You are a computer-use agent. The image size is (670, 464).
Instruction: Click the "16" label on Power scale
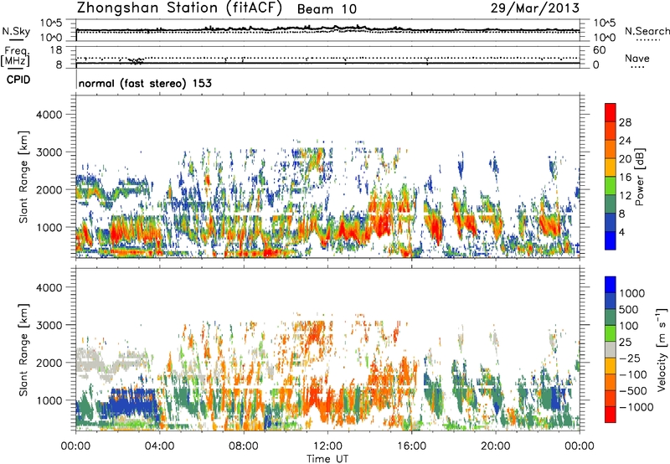coord(625,178)
